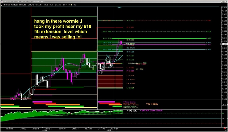Click the V:576 volume value in the data line
Viewport: 228px width, 132px height.
click(x=46, y=5)
